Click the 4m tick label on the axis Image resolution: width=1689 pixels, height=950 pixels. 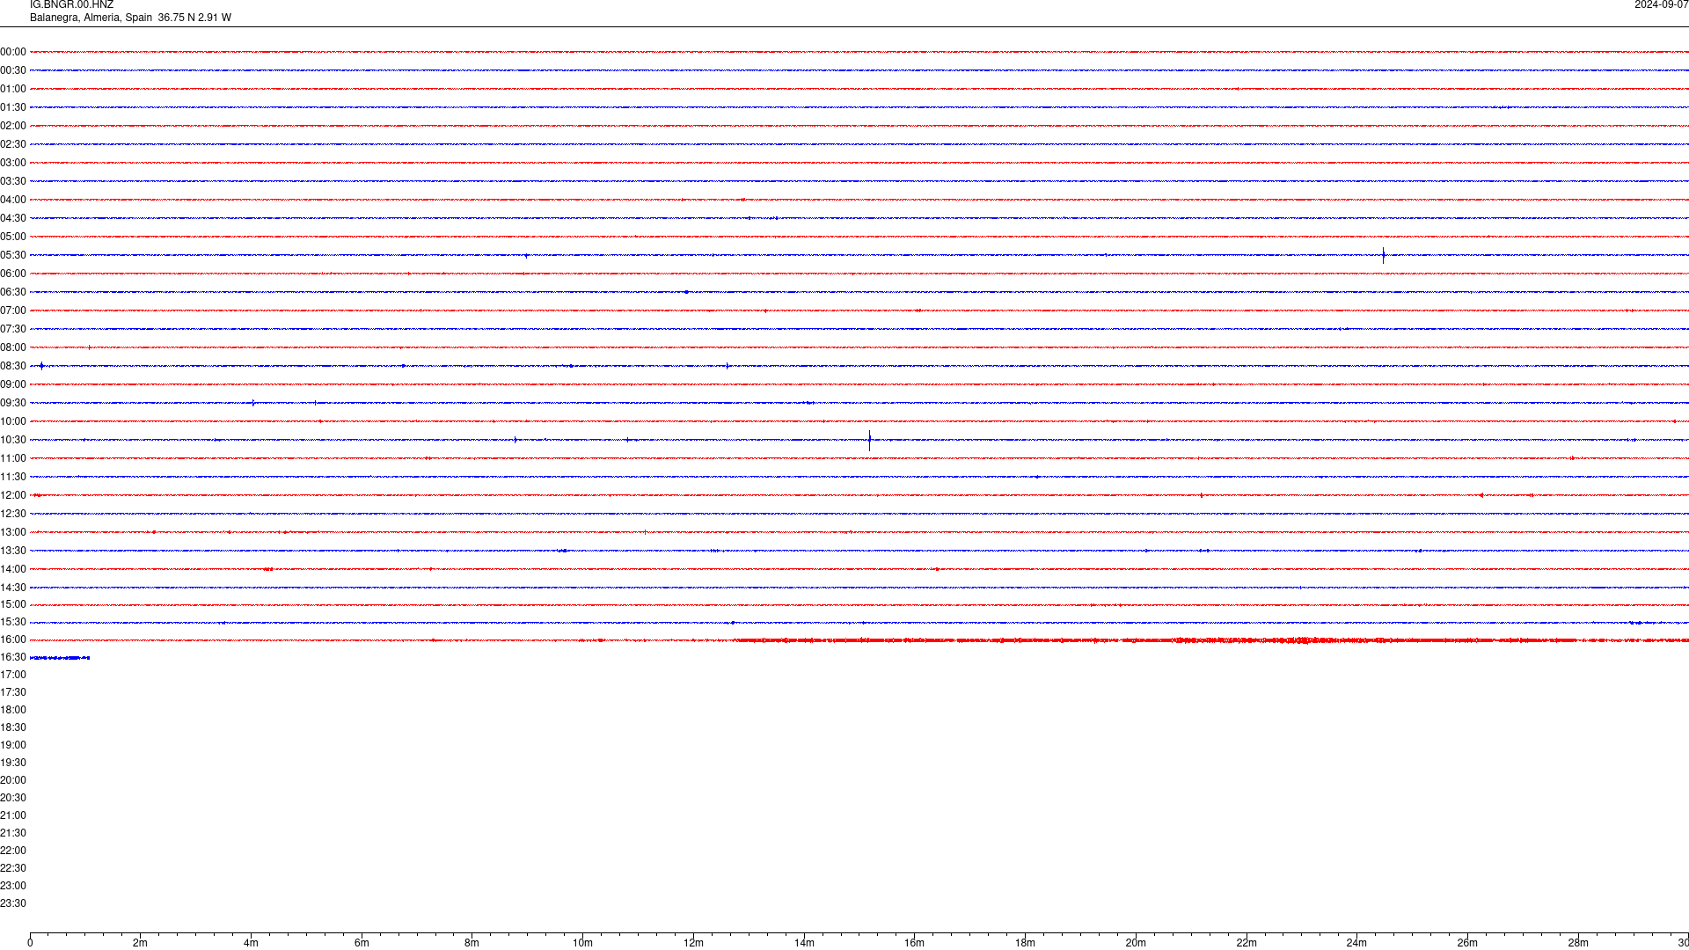click(x=251, y=943)
